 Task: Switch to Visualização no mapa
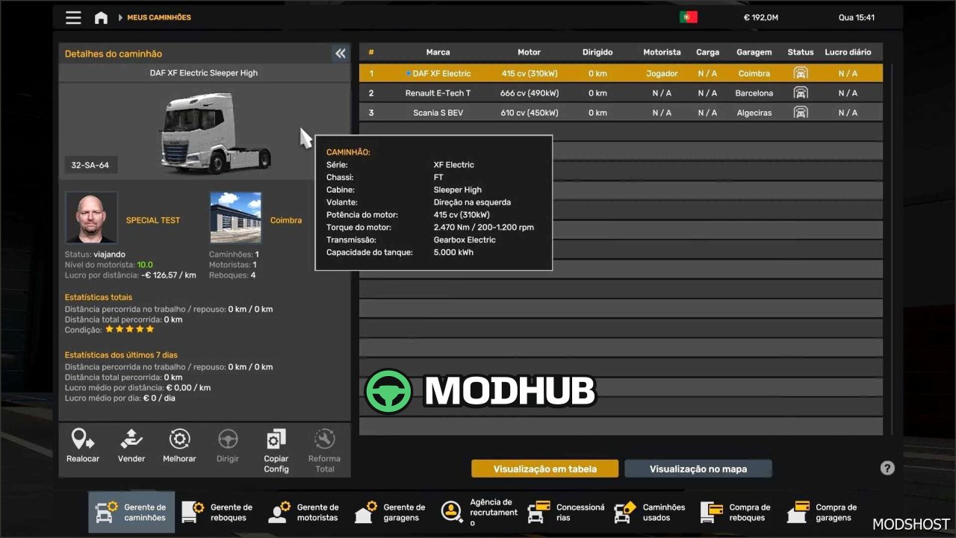coord(698,469)
